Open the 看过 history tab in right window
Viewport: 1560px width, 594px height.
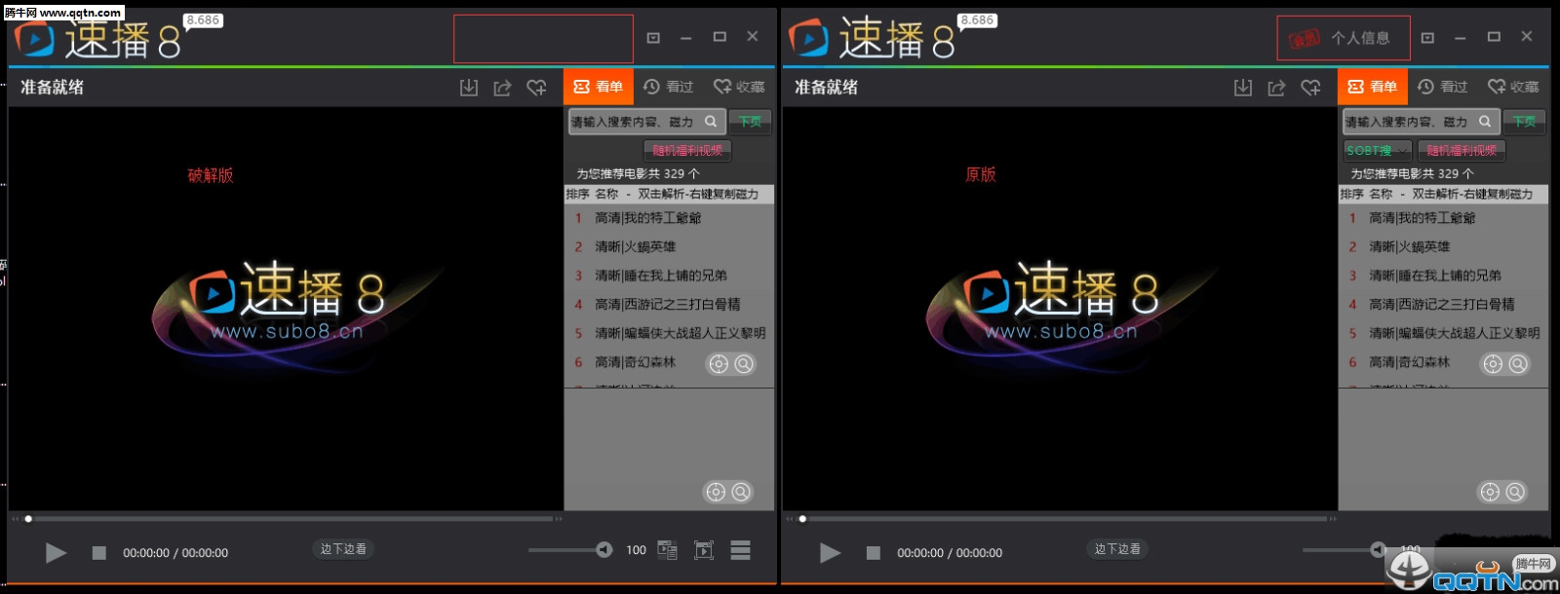(x=1443, y=87)
